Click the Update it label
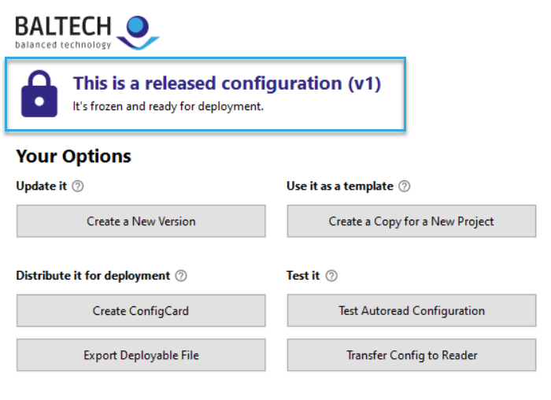 tap(42, 186)
